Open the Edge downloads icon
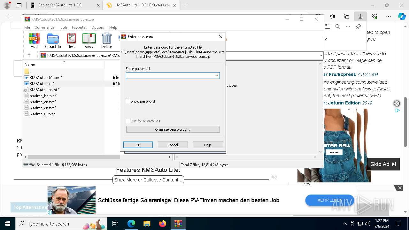Screen dimensions: 409x230 pyautogui.click(x=360, y=16)
